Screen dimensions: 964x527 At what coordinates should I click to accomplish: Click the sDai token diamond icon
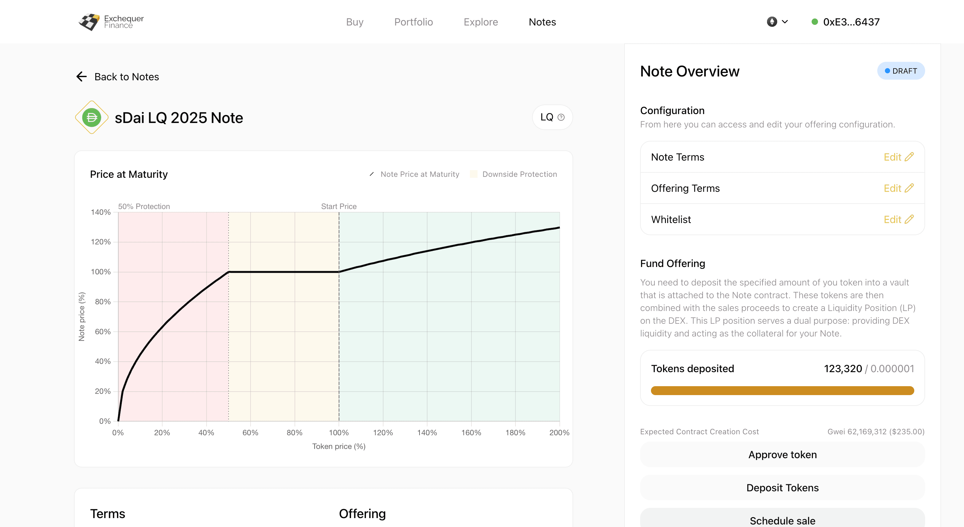[x=92, y=118]
